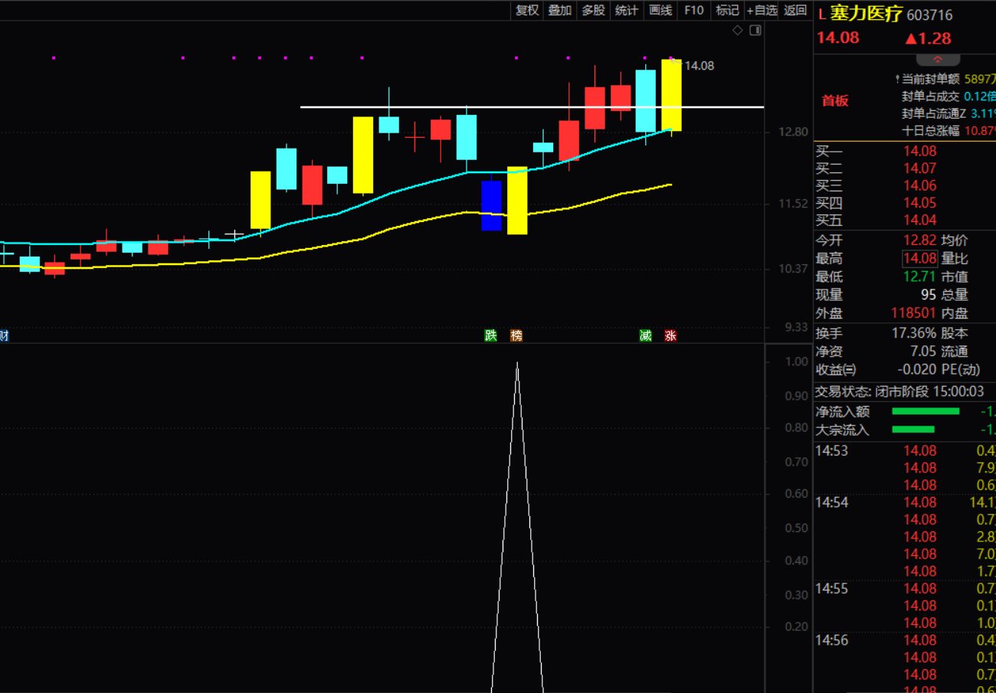Click the white horizontal resistance line
The height and width of the screenshot is (693, 996).
coord(532,107)
